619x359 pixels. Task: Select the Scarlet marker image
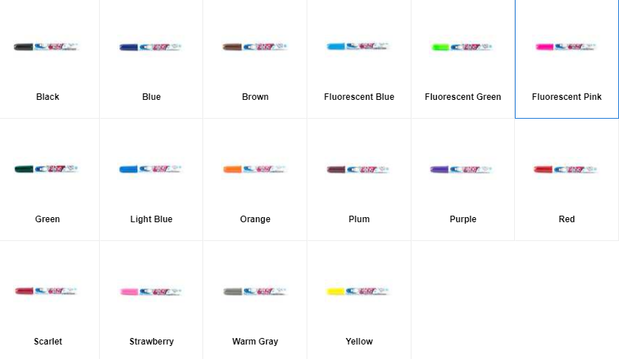(x=46, y=291)
